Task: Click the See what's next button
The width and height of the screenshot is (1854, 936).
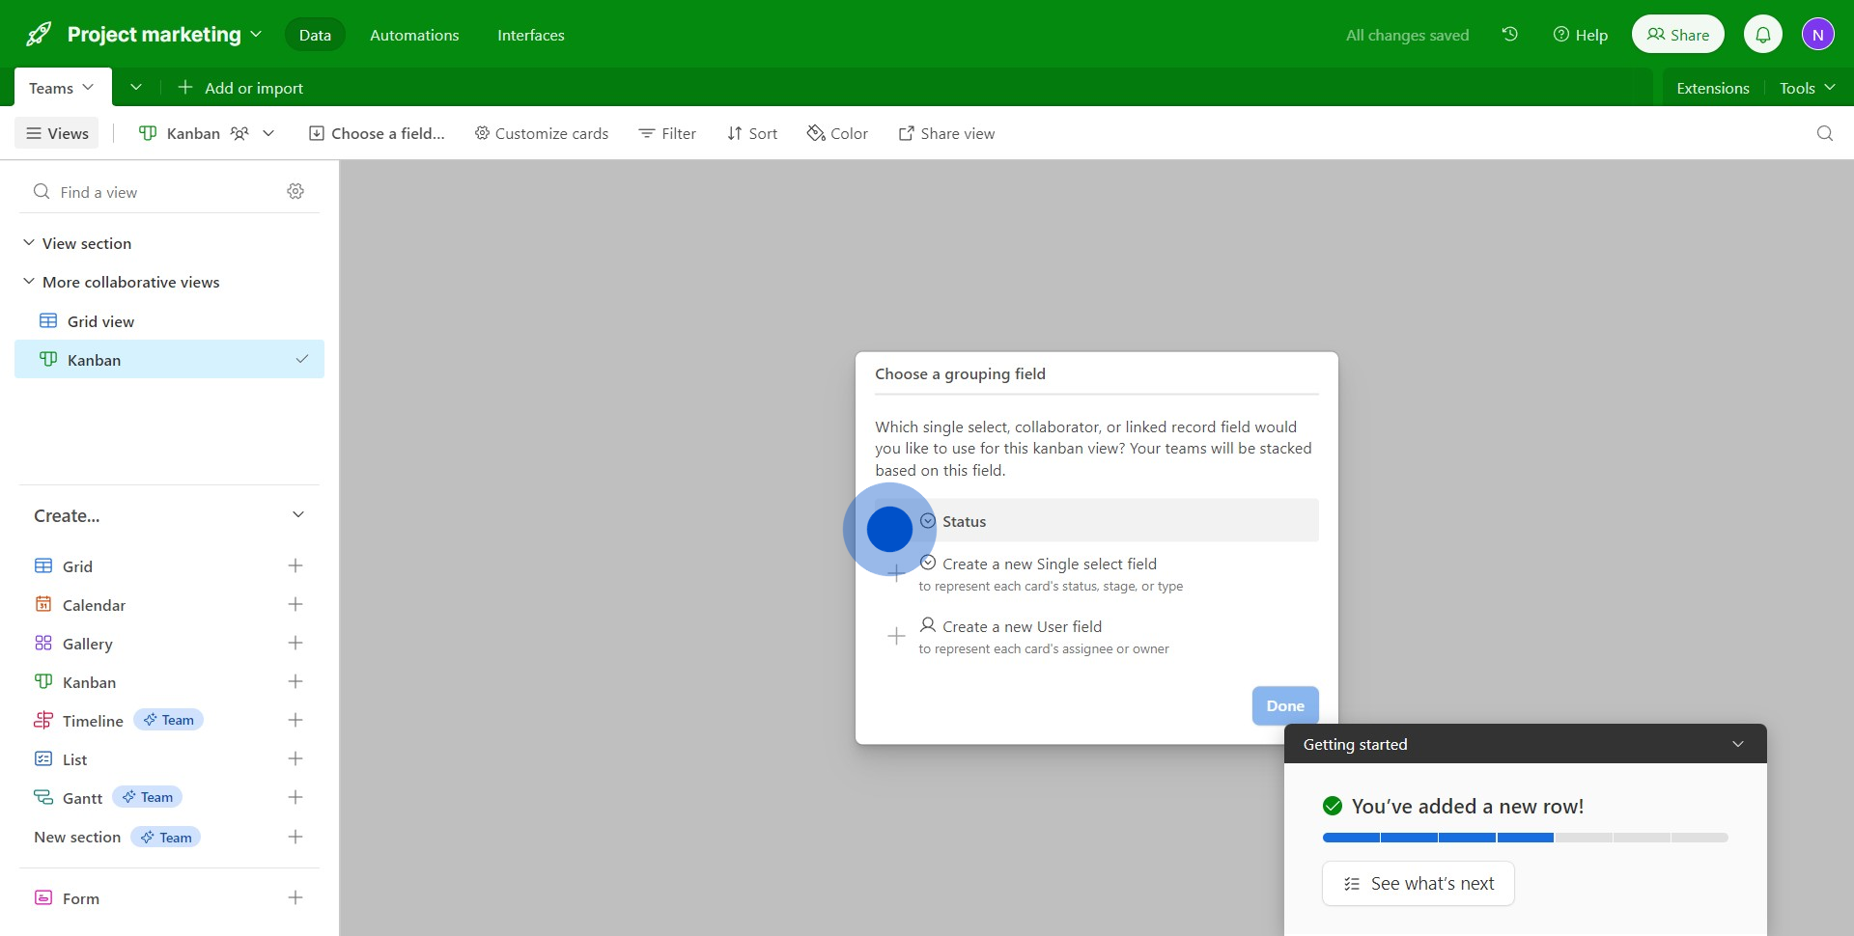Action: click(x=1418, y=884)
